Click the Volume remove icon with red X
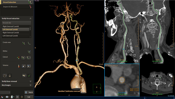175x99 pixels. (x=19, y=66)
